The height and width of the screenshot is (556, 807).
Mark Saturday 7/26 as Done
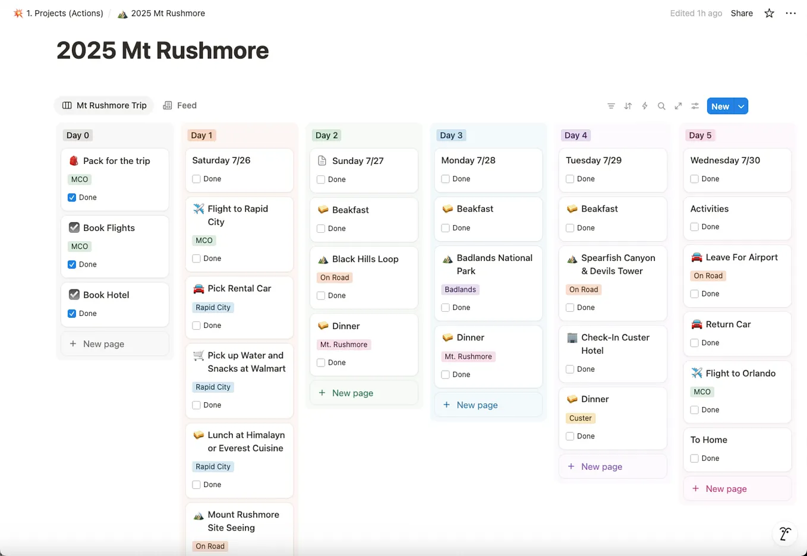197,178
